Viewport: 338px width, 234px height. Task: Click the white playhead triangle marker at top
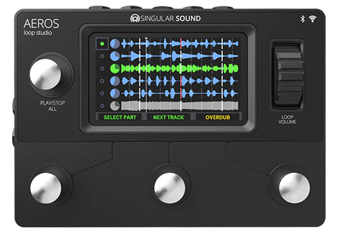(x=146, y=39)
